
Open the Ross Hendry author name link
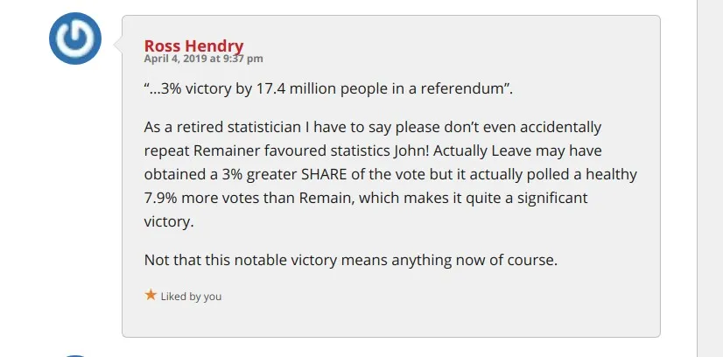[193, 45]
